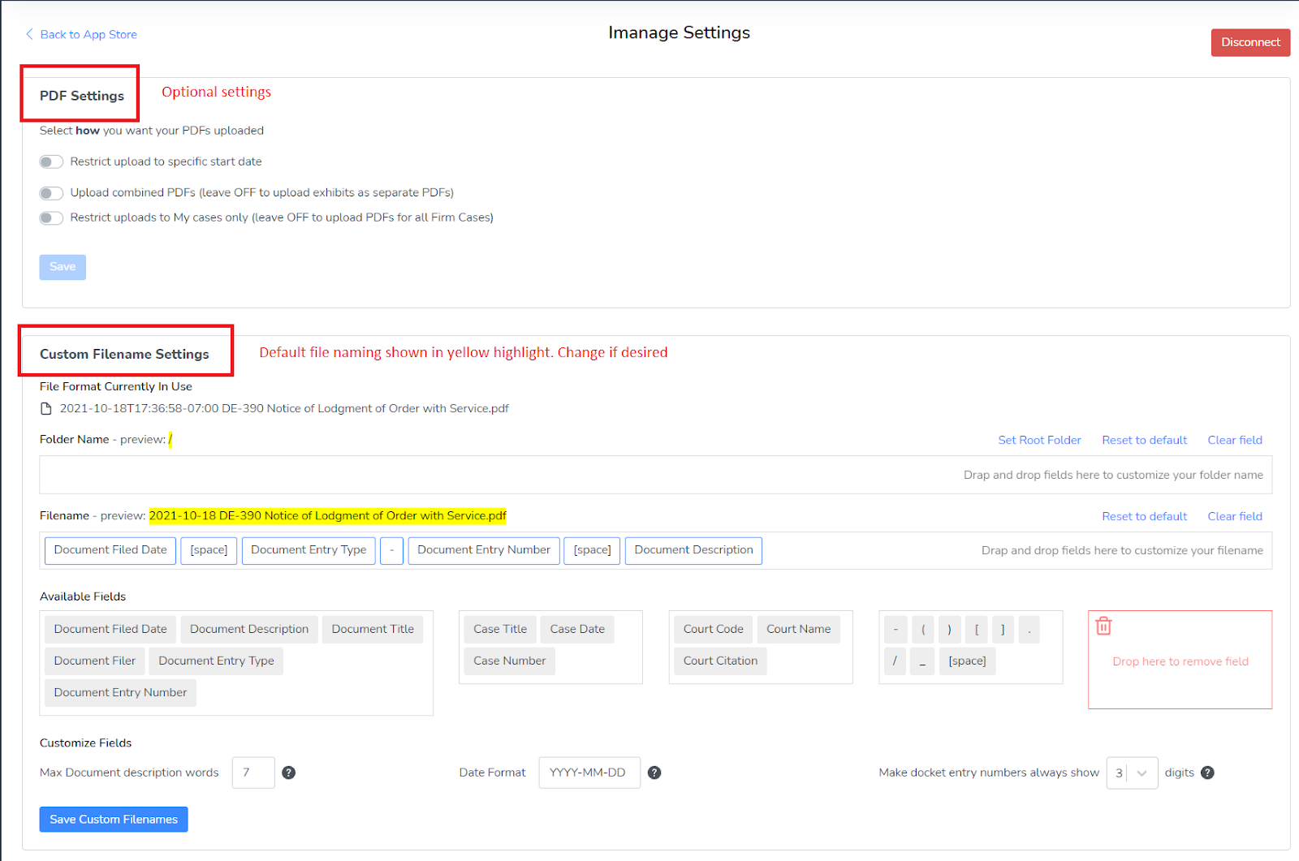1299x861 pixels.
Task: Click Reset to default for Filename
Action: click(1144, 516)
